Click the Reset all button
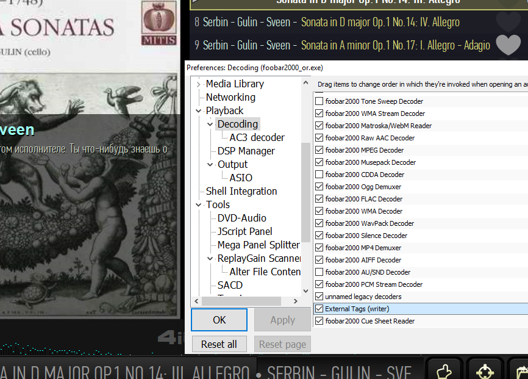528x379 pixels. coord(219,344)
